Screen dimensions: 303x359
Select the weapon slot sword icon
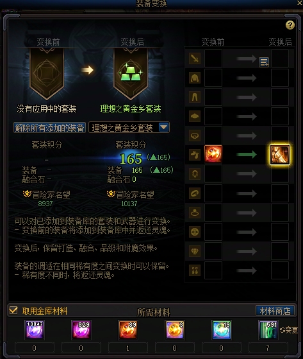pos(195,58)
